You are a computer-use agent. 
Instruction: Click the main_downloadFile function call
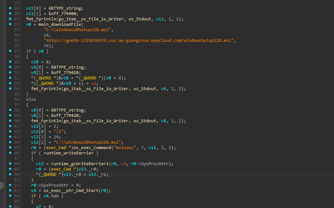pyautogui.click(x=60, y=24)
